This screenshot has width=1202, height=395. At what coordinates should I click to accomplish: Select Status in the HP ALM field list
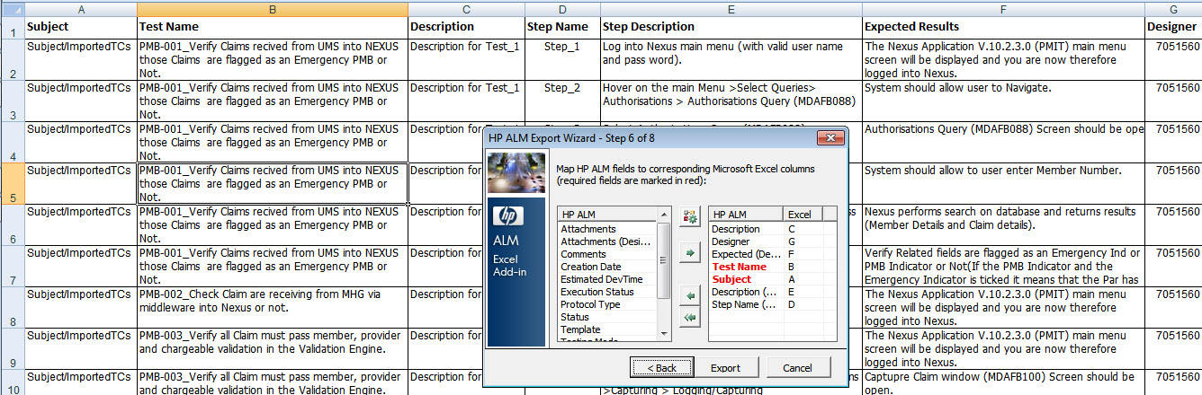coord(607,317)
